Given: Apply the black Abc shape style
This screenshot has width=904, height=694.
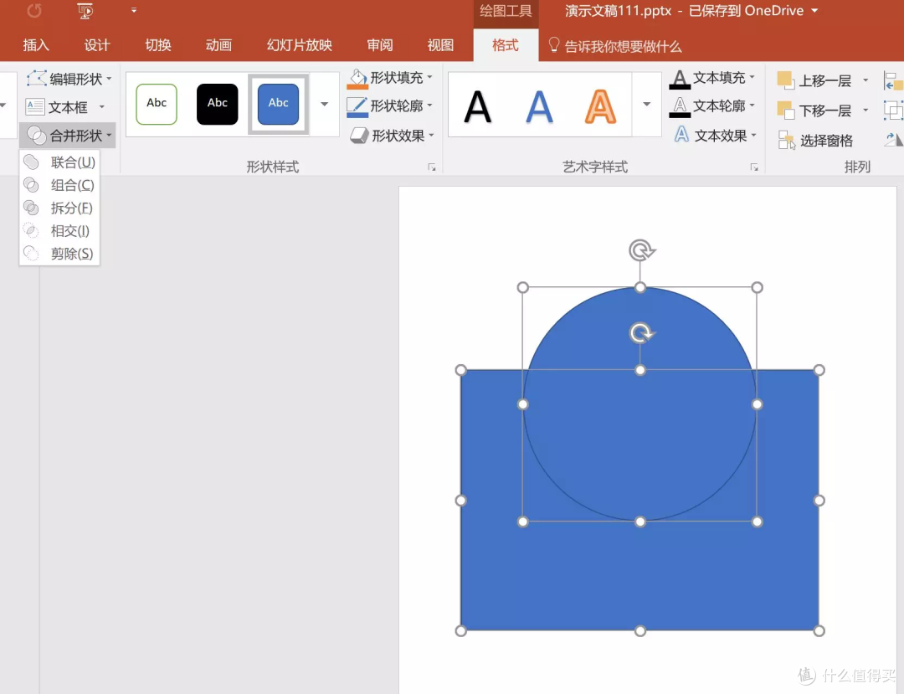Looking at the screenshot, I should (218, 104).
